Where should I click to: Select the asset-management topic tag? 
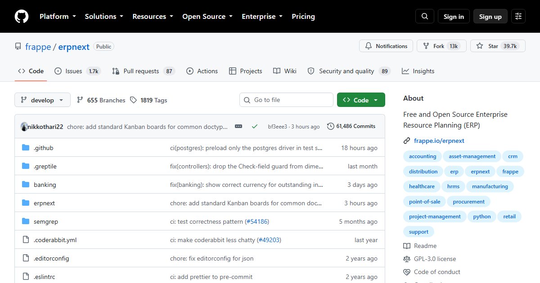[472, 156]
